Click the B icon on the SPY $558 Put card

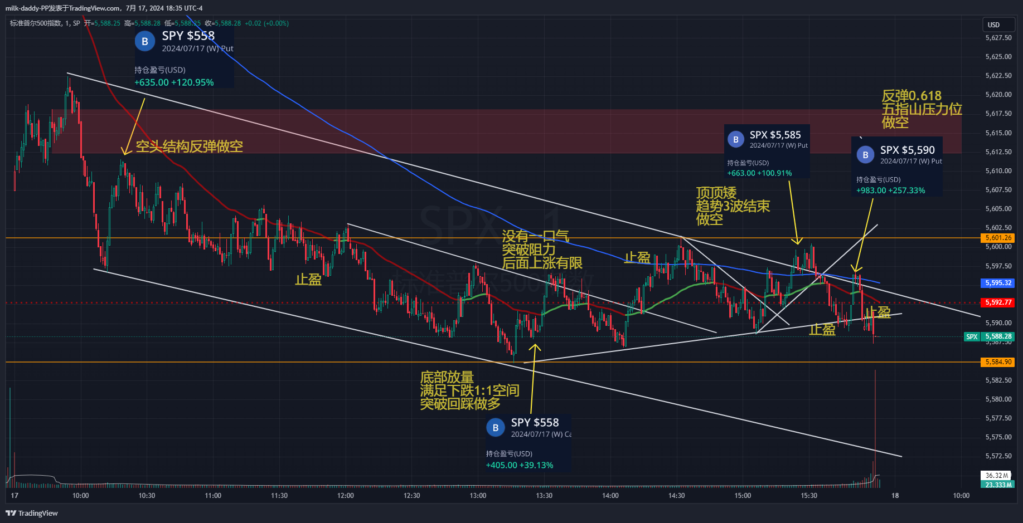coord(145,41)
